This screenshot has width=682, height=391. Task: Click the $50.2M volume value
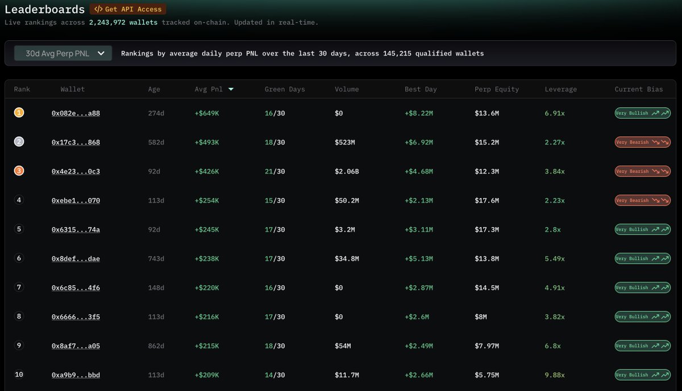[347, 200]
